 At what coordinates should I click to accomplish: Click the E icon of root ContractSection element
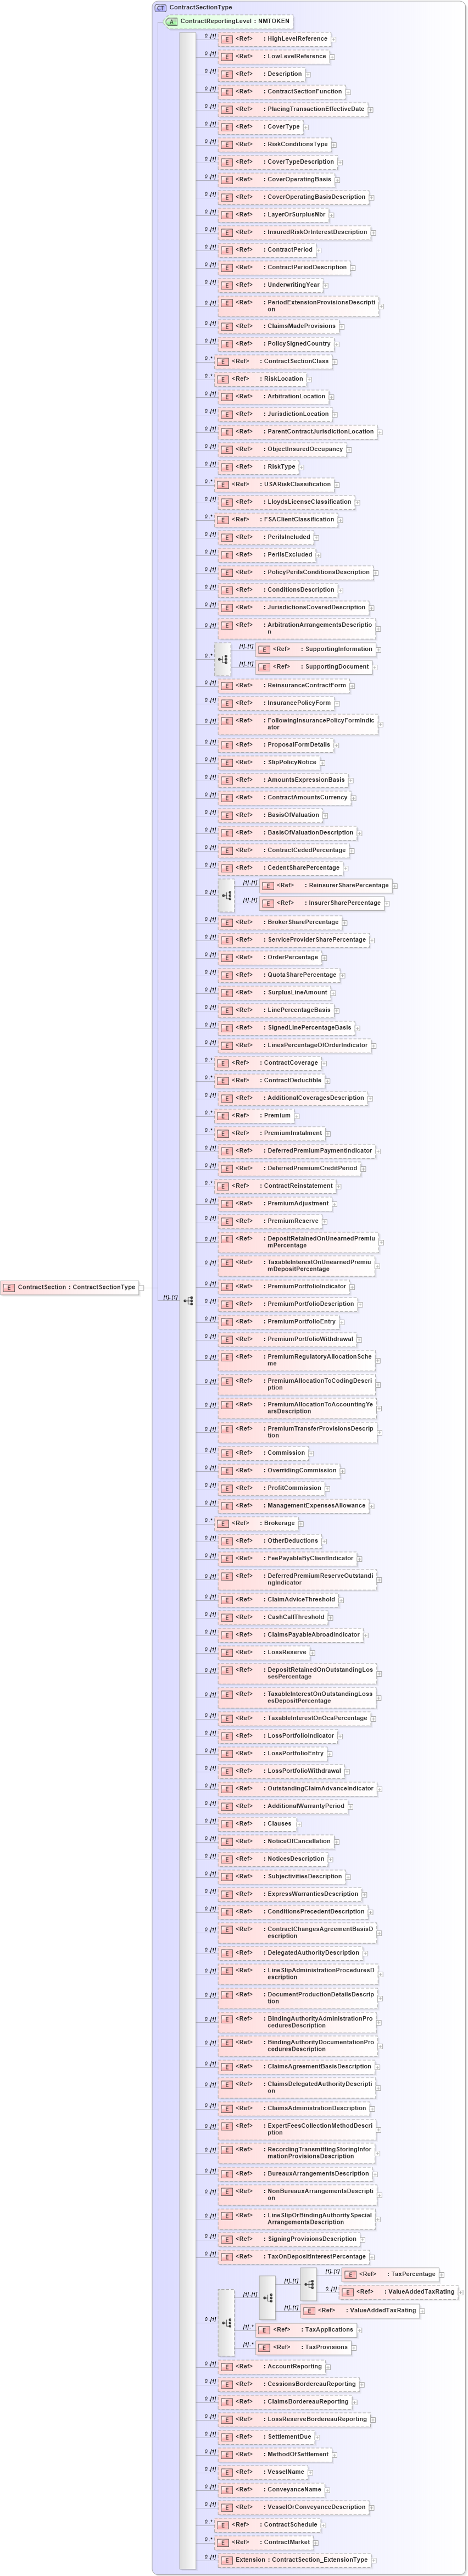[9, 1288]
